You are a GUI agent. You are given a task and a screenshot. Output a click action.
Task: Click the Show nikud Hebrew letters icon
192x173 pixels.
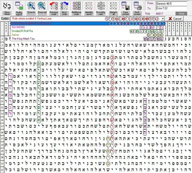point(7,6)
